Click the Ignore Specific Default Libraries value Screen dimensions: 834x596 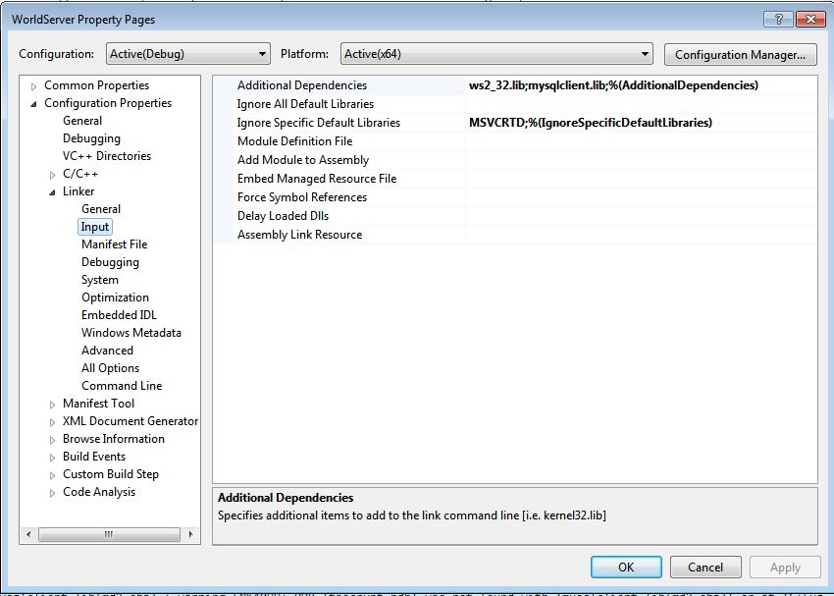[x=640, y=123]
